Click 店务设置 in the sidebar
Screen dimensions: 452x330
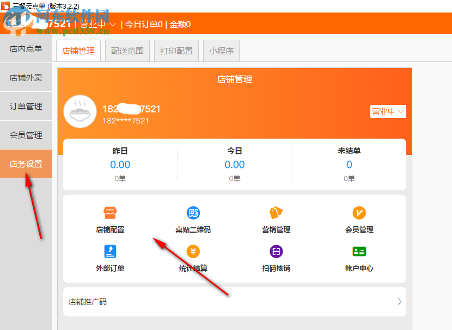[26, 163]
